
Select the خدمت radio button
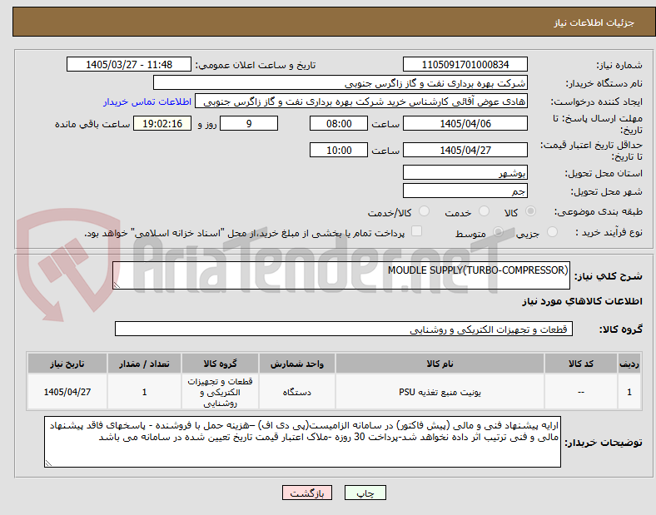point(484,211)
